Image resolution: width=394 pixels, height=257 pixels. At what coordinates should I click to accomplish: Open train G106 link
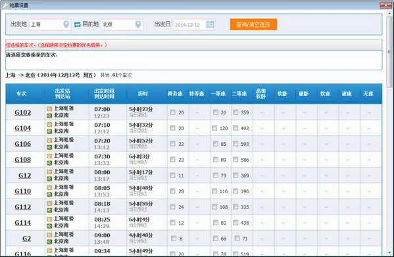coord(22,144)
